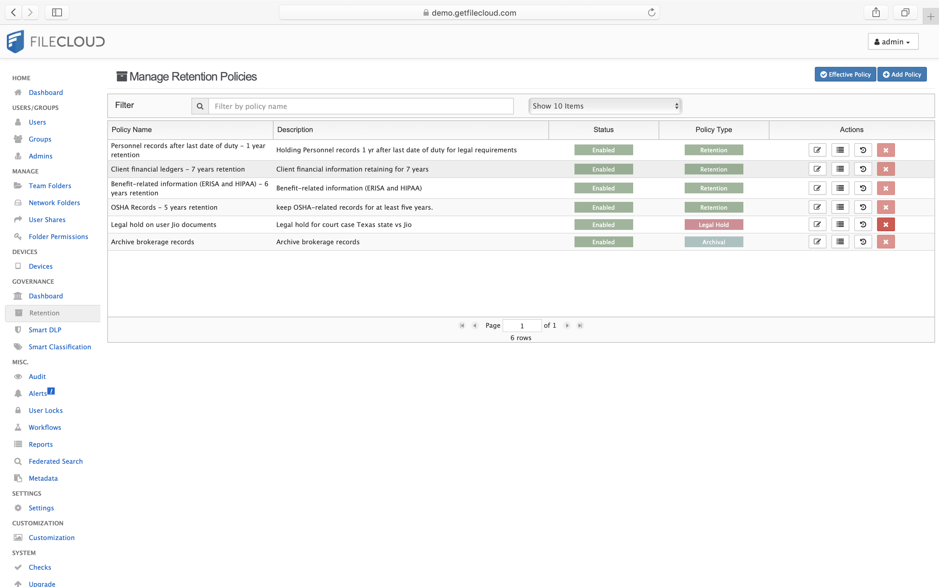Edit the Personnel records policy
Viewport: 939px width, 587px height.
coord(817,150)
